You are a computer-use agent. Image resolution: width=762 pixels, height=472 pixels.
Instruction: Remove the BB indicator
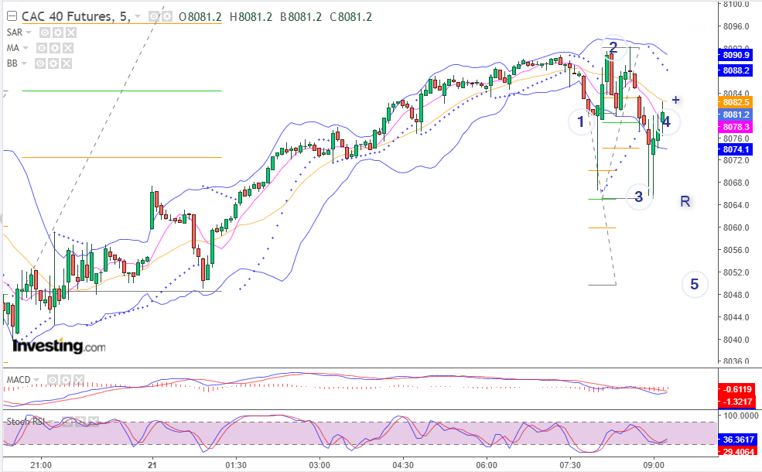tap(67, 63)
